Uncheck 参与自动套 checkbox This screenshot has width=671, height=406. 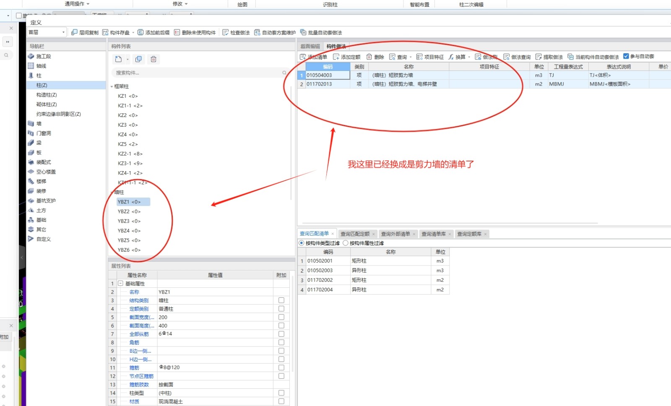point(626,56)
